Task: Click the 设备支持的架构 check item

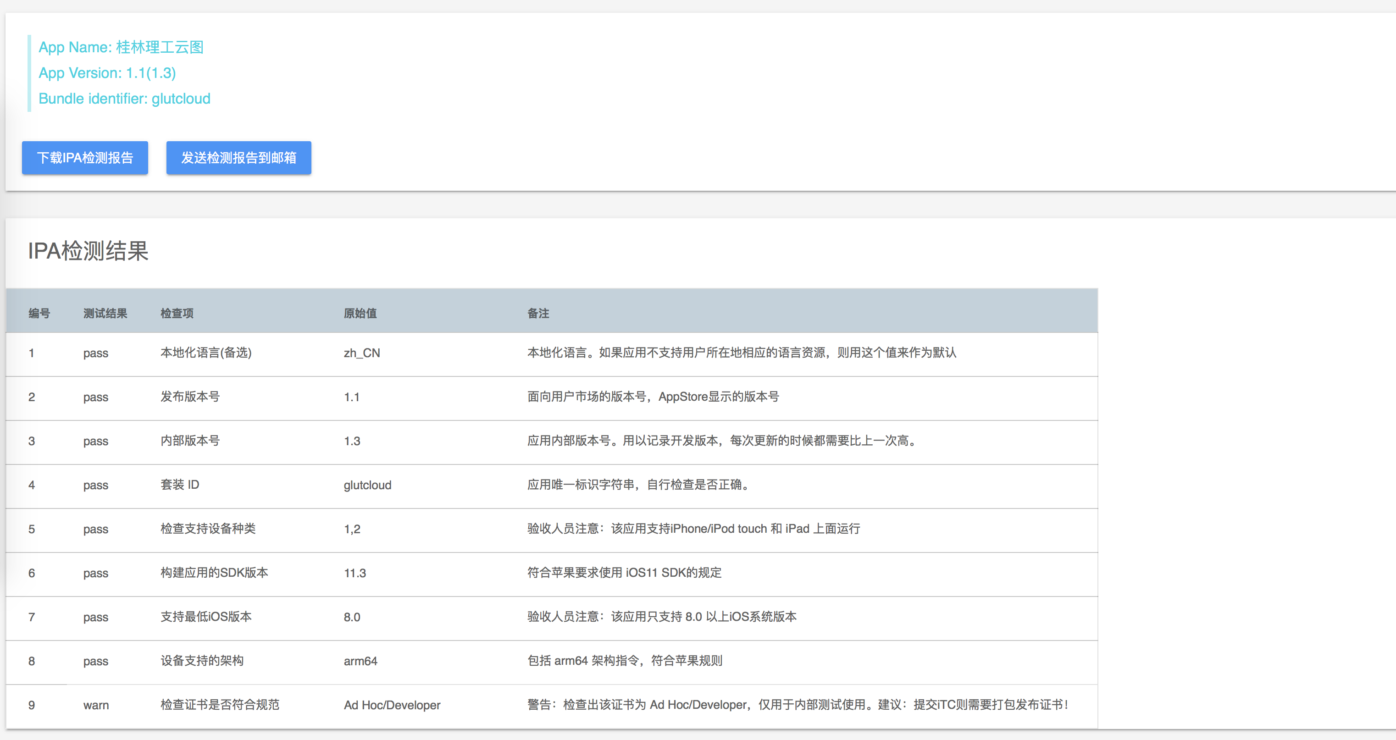Action: (x=202, y=660)
